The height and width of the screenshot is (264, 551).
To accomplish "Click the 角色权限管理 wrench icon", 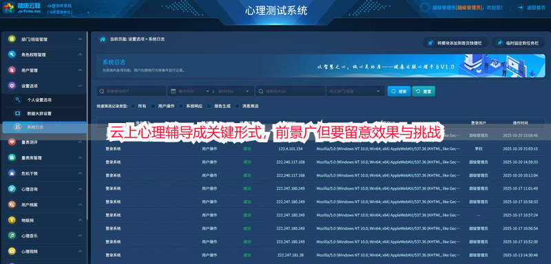I will (x=12, y=55).
